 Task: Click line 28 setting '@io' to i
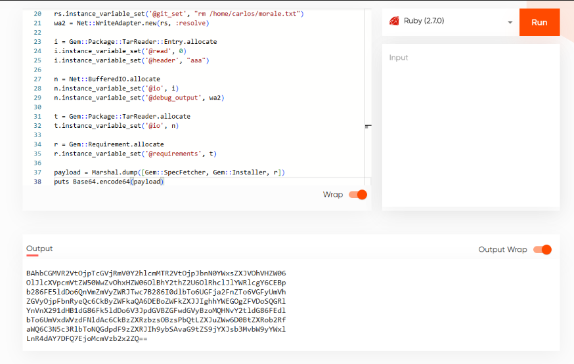(x=116, y=89)
